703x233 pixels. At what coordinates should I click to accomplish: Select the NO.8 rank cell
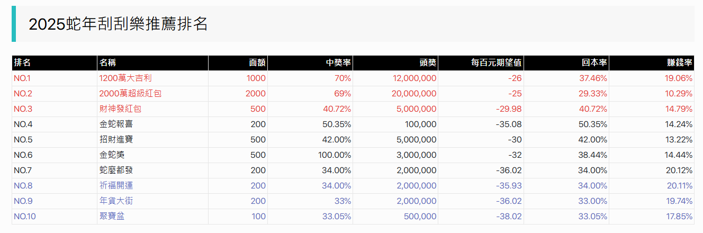coord(55,186)
